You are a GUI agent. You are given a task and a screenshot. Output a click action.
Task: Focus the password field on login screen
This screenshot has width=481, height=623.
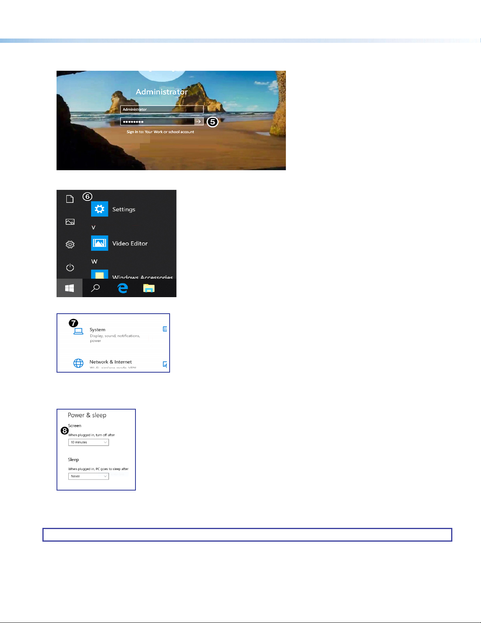coord(157,122)
